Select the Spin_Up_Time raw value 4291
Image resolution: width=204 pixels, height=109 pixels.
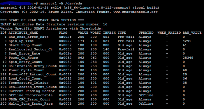(x=187, y=41)
